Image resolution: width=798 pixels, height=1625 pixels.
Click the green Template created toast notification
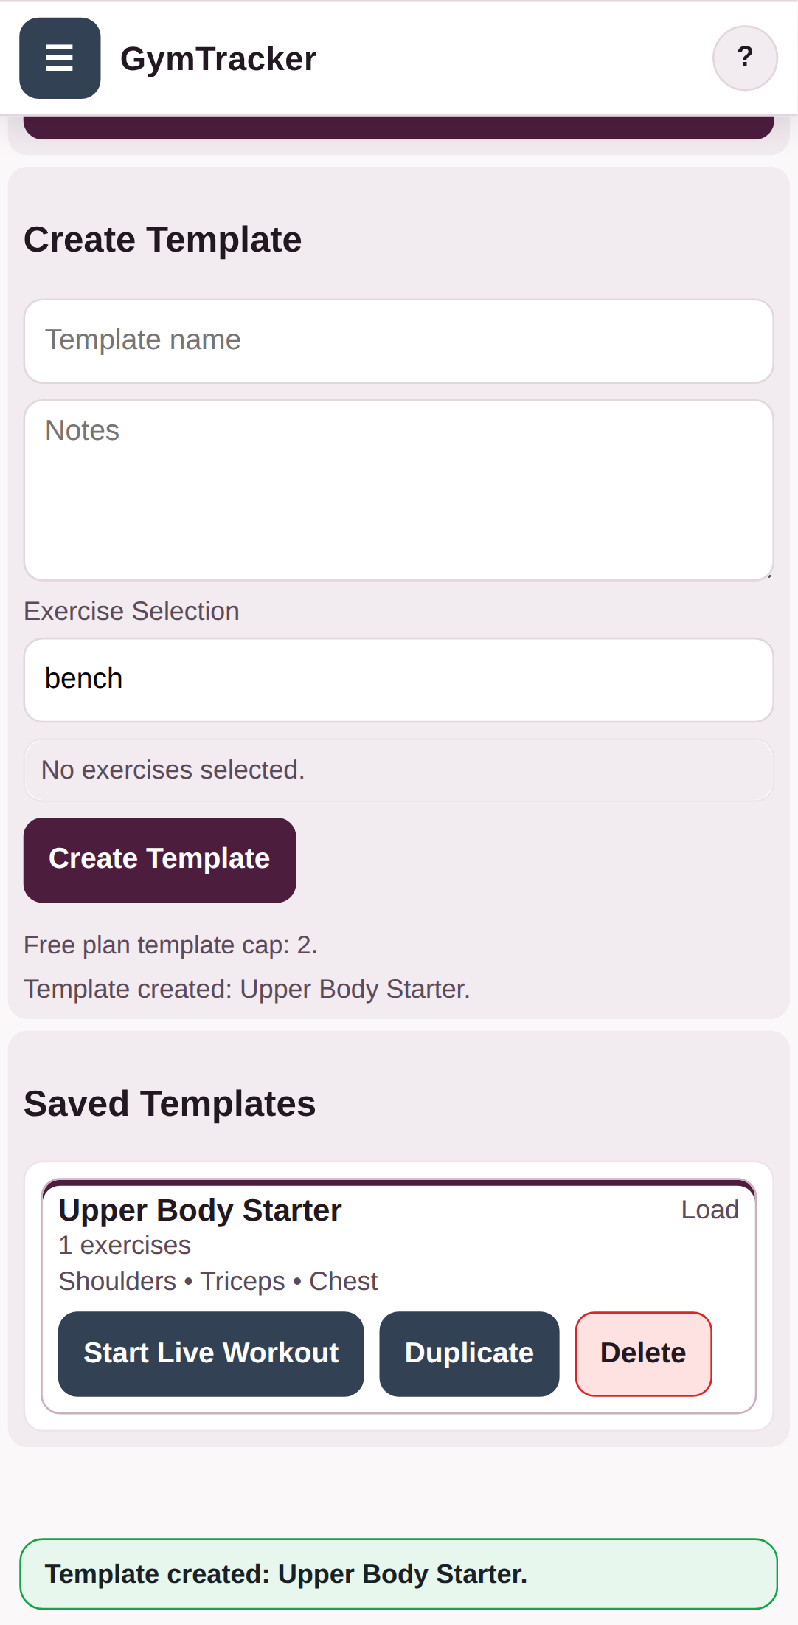pyautogui.click(x=398, y=1574)
